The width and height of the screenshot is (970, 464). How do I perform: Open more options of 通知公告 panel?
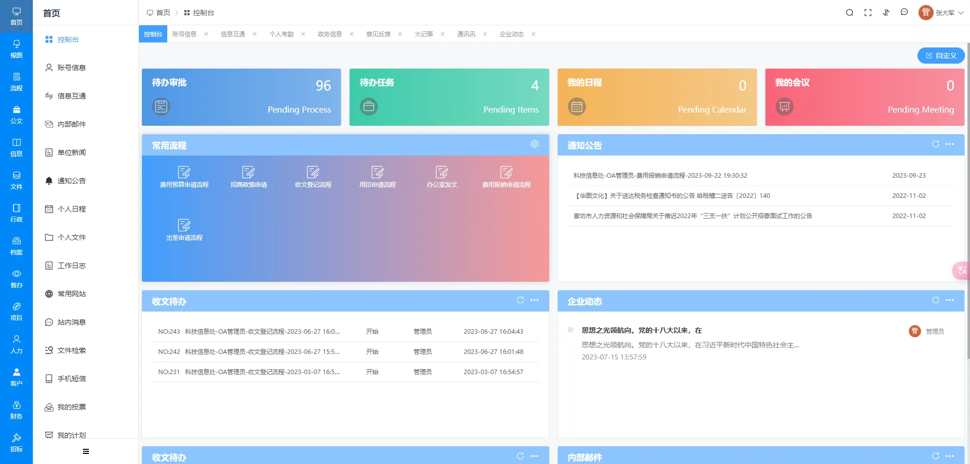tap(950, 144)
